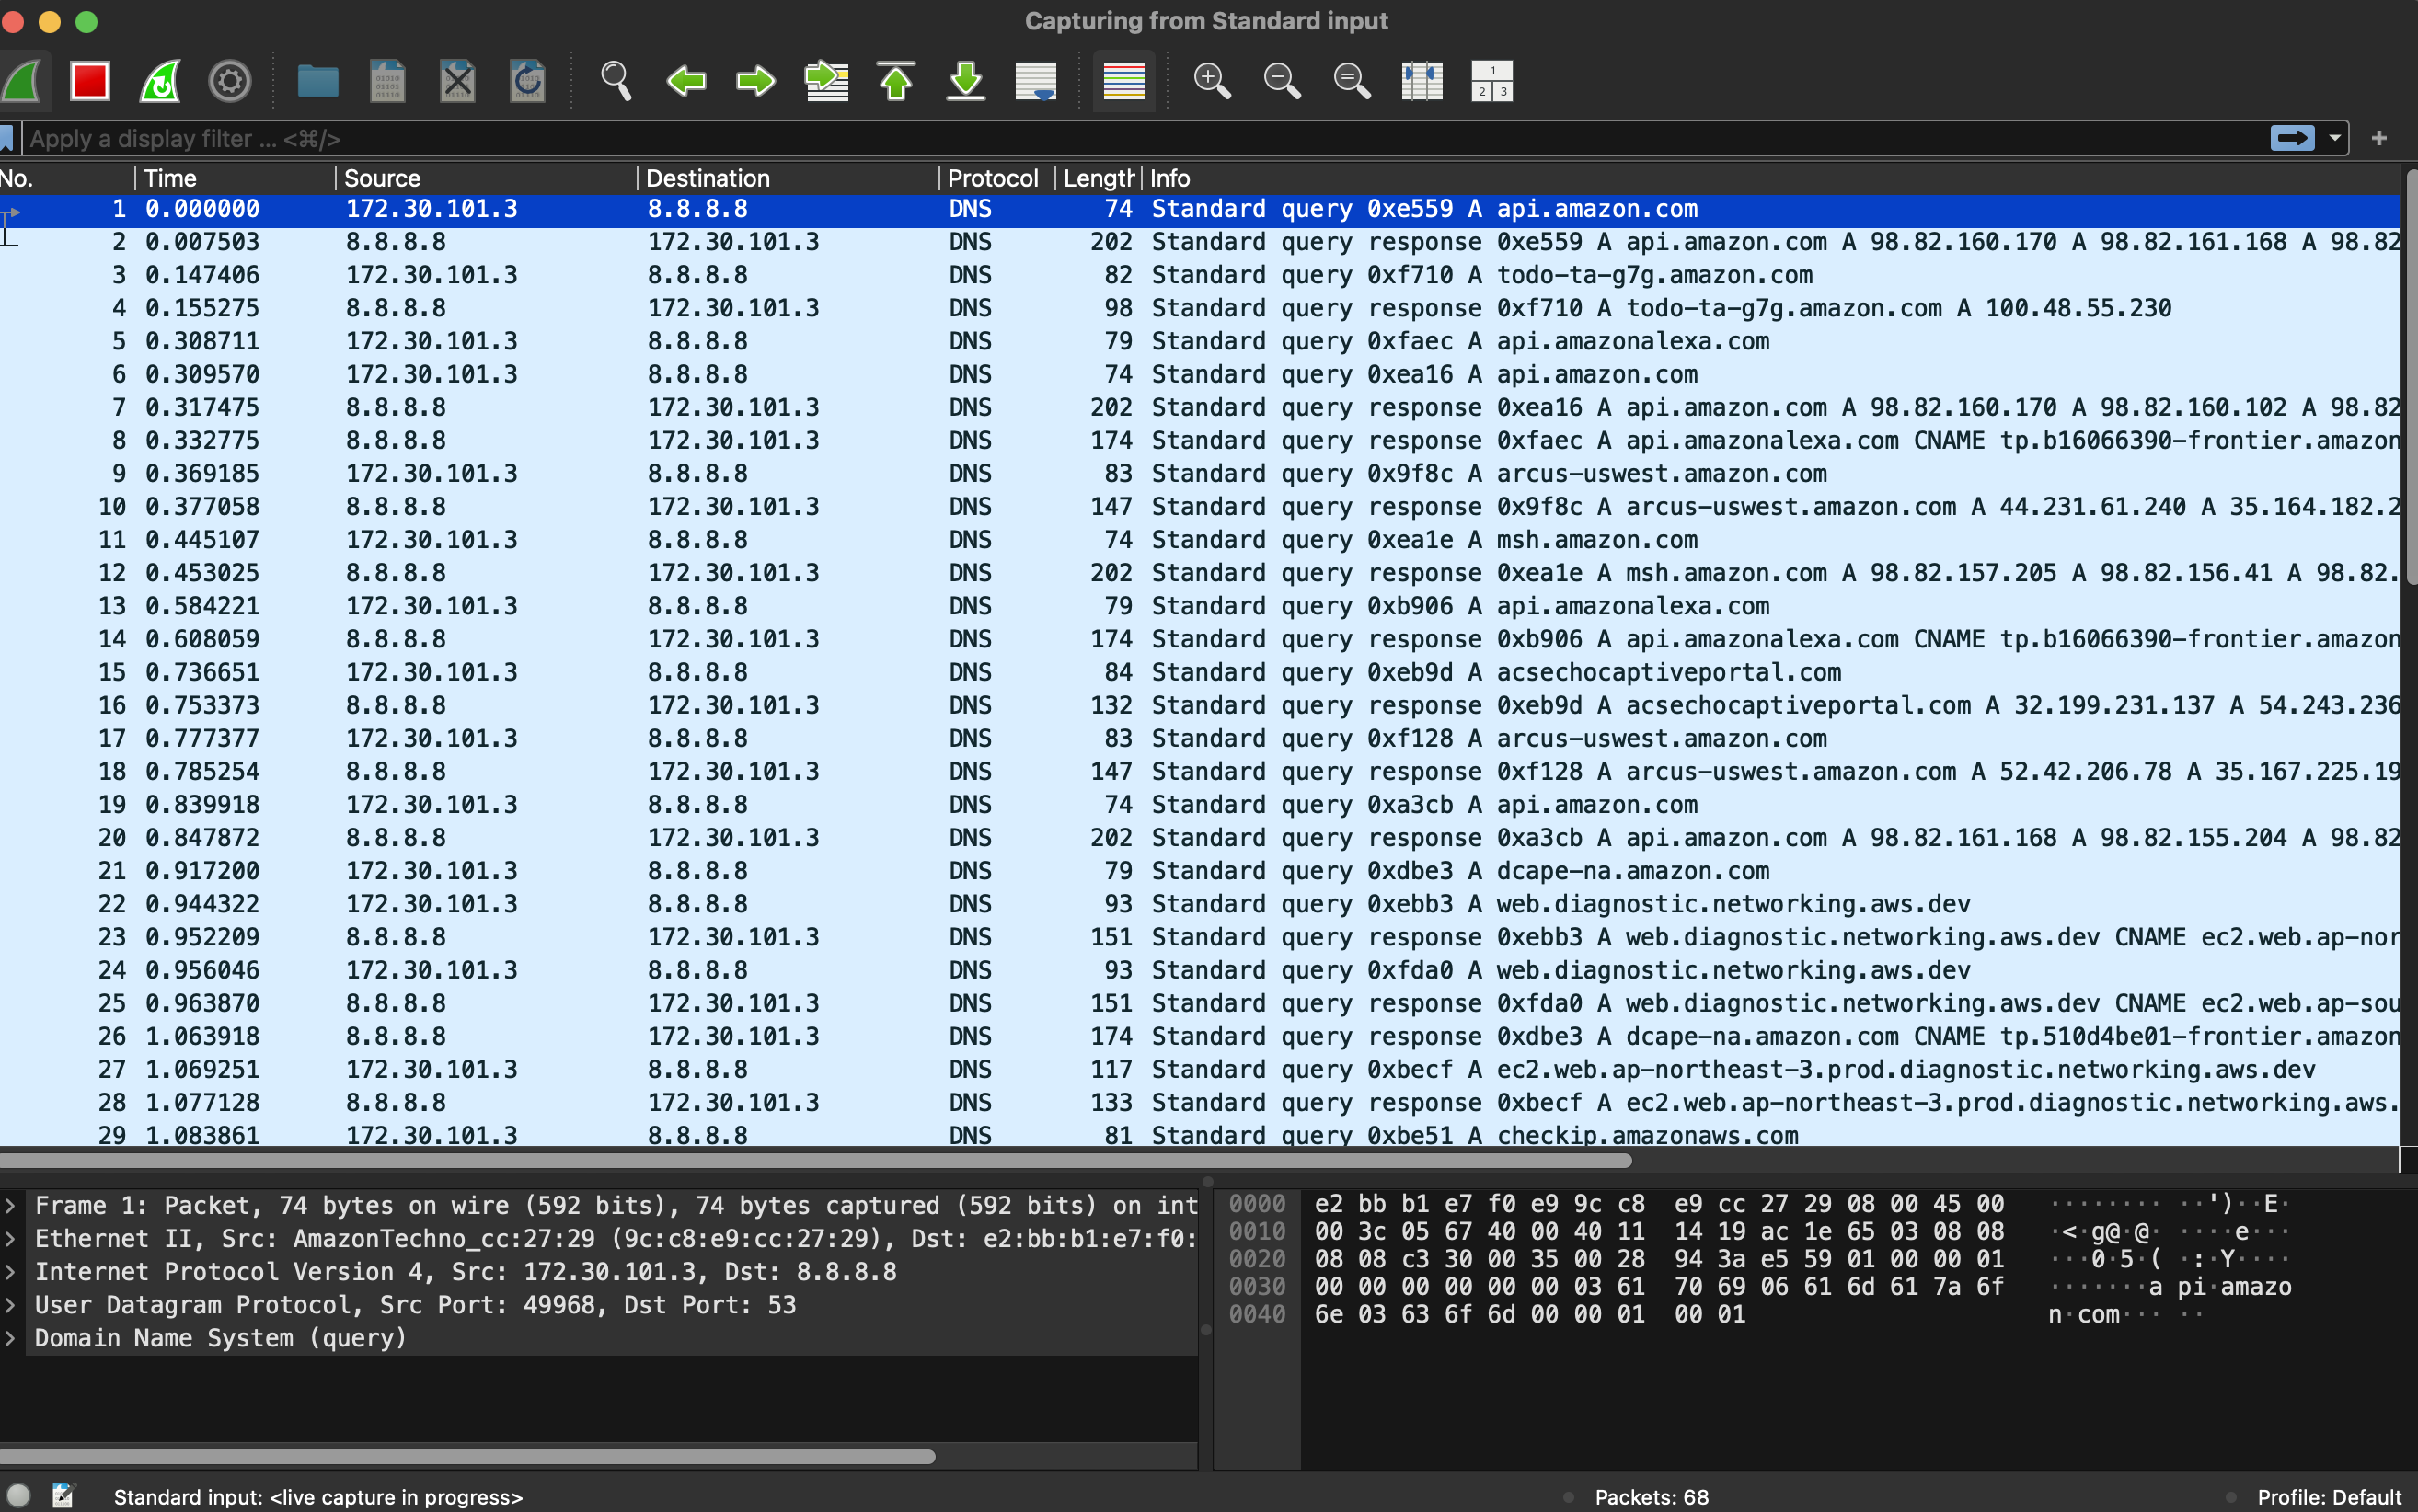Click Go to specified packet icon
The image size is (2418, 1512).
point(826,81)
